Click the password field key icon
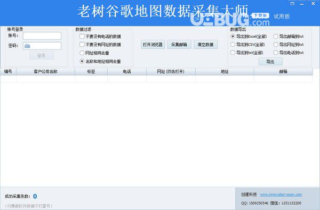Screen dimensions: 320x210 click(27, 46)
